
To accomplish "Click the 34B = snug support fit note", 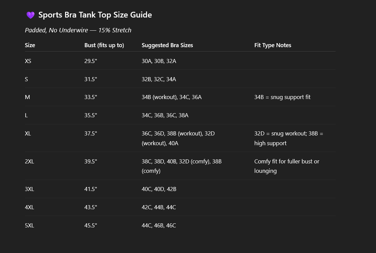I will tap(282, 97).
